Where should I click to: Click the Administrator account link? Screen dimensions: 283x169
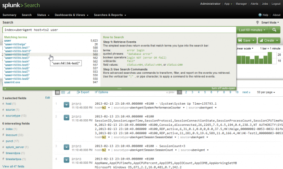click(x=210, y=4)
